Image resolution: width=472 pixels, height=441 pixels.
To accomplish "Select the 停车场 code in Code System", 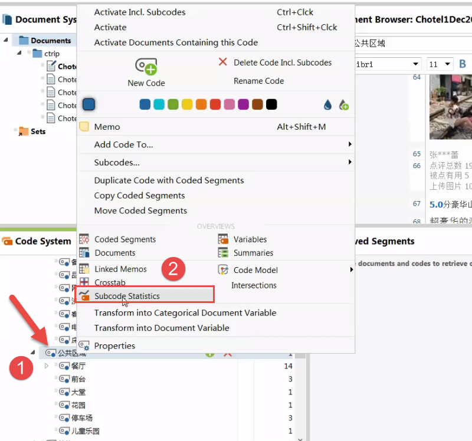I will pos(81,418).
